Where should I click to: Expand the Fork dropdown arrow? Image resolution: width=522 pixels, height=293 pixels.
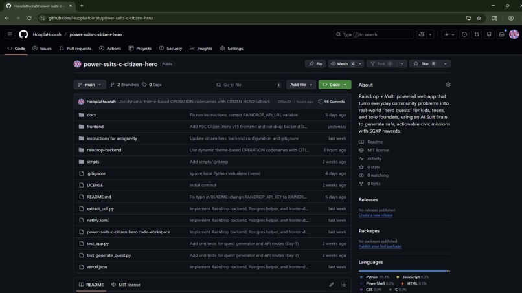(x=402, y=63)
